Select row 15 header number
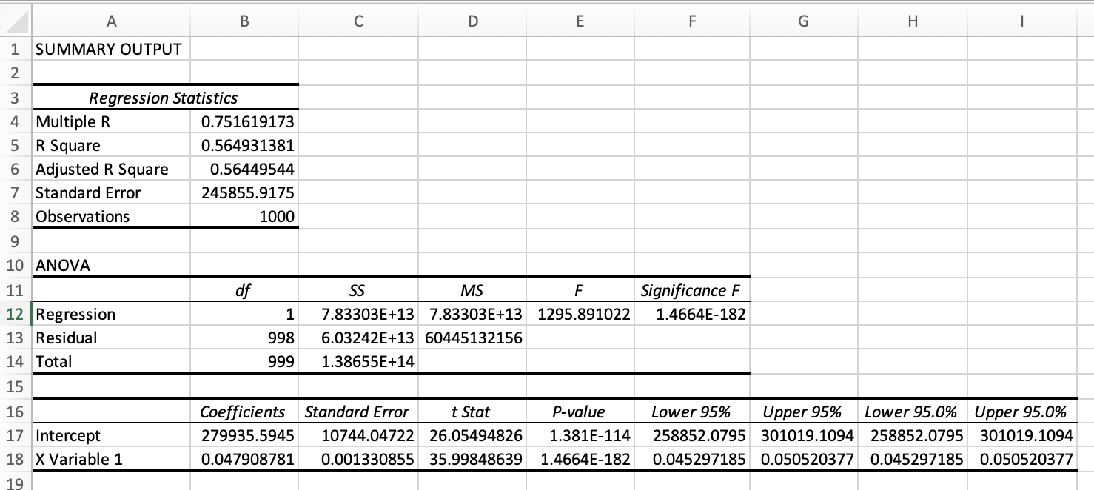The width and height of the screenshot is (1094, 490). tap(16, 386)
